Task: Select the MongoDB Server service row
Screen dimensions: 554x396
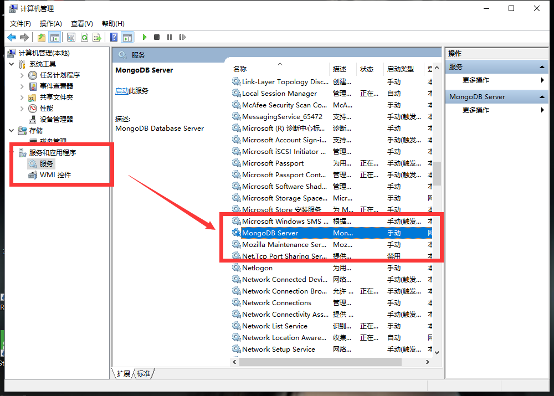Action: click(332, 233)
